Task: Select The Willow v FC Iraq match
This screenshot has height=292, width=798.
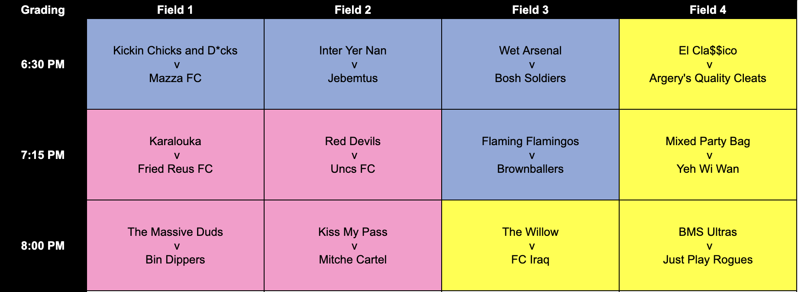Action: [x=530, y=246]
